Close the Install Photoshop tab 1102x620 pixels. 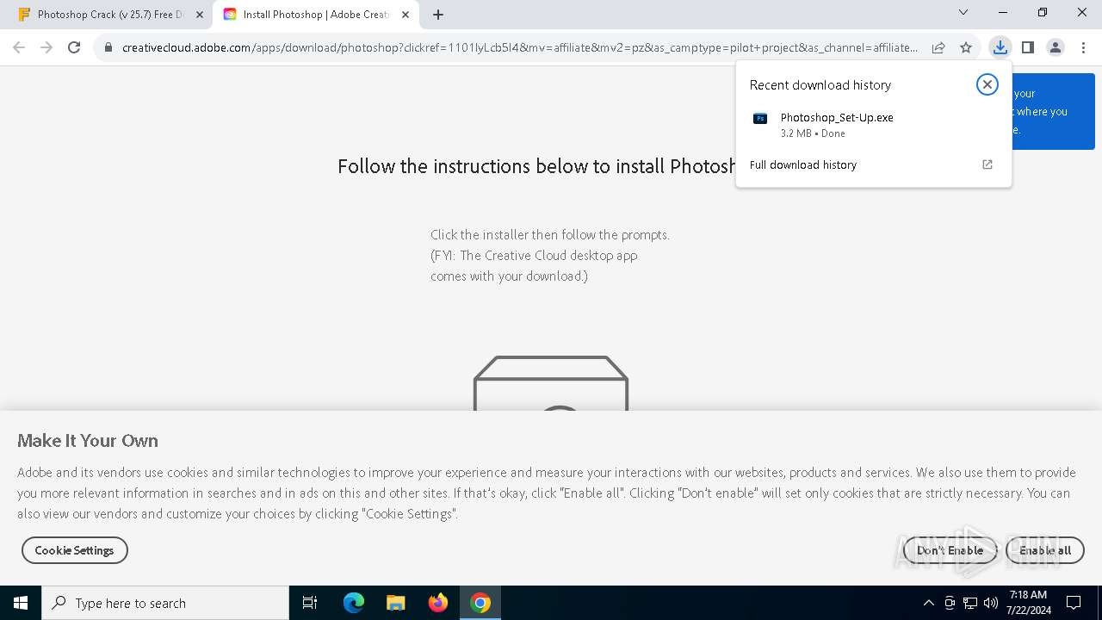406,15
